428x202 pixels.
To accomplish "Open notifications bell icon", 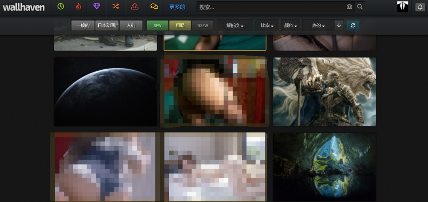I will pyautogui.click(x=420, y=7).
